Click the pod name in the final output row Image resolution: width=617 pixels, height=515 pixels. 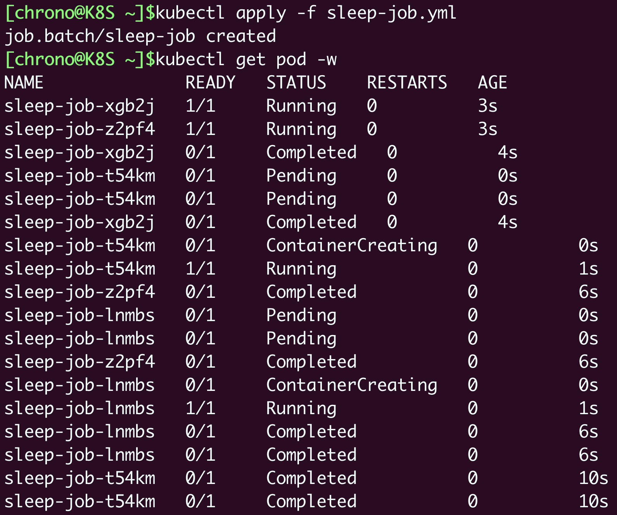[x=80, y=502]
